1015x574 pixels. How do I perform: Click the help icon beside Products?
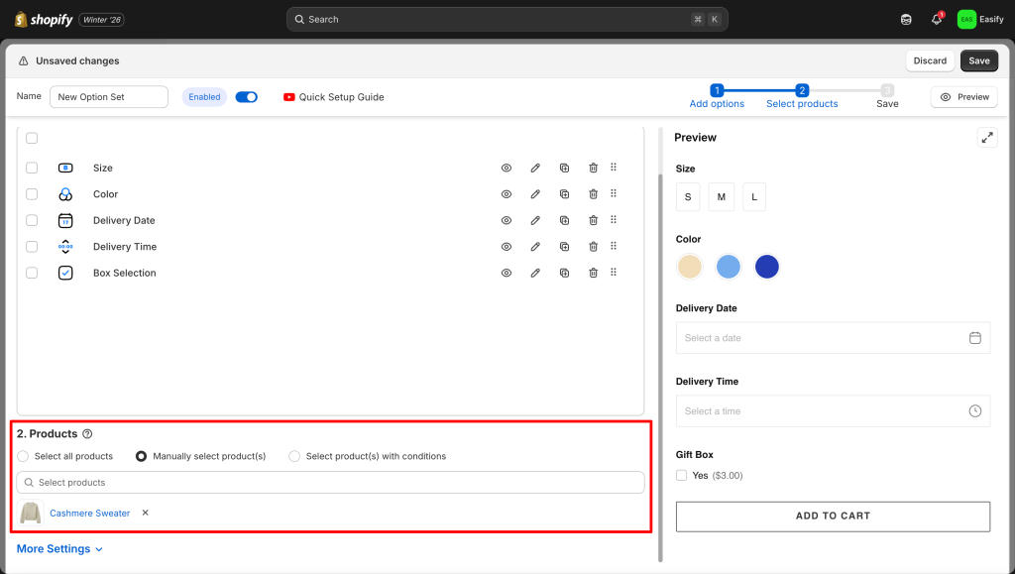pyautogui.click(x=87, y=434)
